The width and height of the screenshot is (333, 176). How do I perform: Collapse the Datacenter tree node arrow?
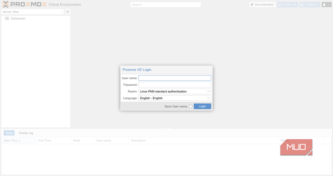pyautogui.click(x=3, y=19)
